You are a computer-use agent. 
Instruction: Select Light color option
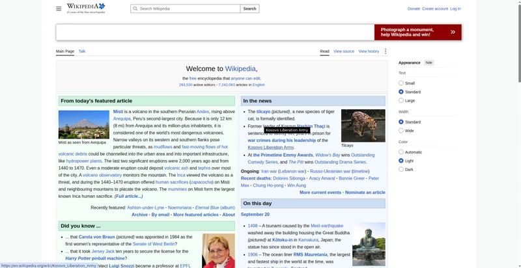[401, 161]
